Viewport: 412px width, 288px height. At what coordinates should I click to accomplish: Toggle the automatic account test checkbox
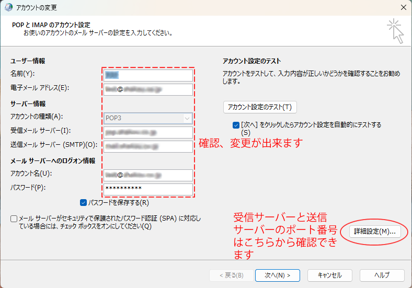(x=236, y=125)
